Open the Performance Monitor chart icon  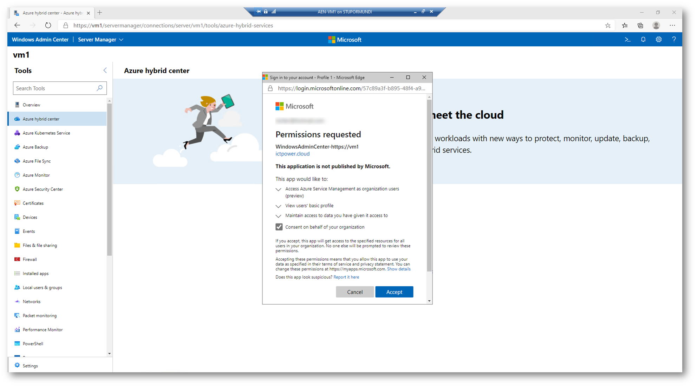click(x=17, y=329)
